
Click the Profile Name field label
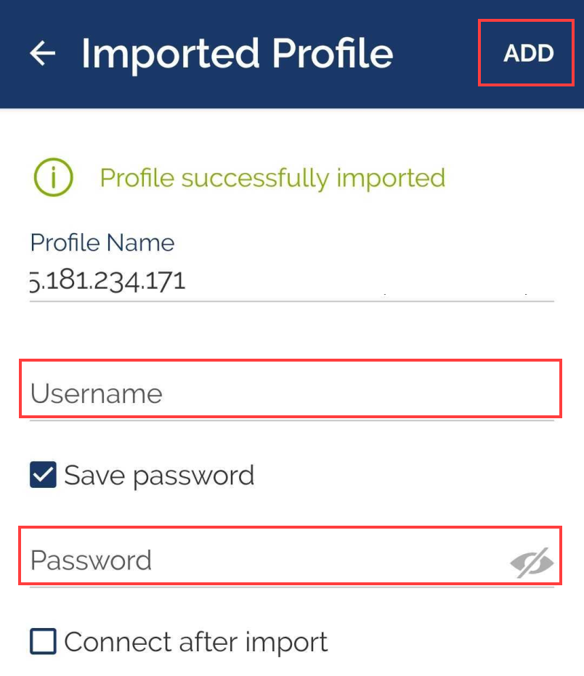click(102, 243)
